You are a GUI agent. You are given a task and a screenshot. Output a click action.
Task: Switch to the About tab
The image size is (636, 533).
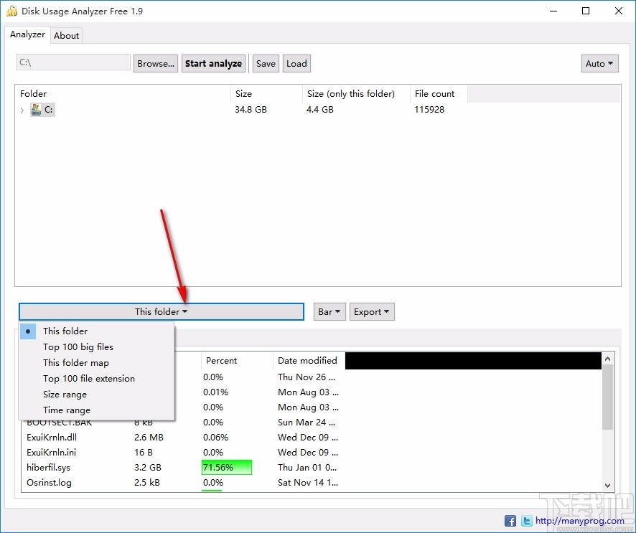pos(66,34)
